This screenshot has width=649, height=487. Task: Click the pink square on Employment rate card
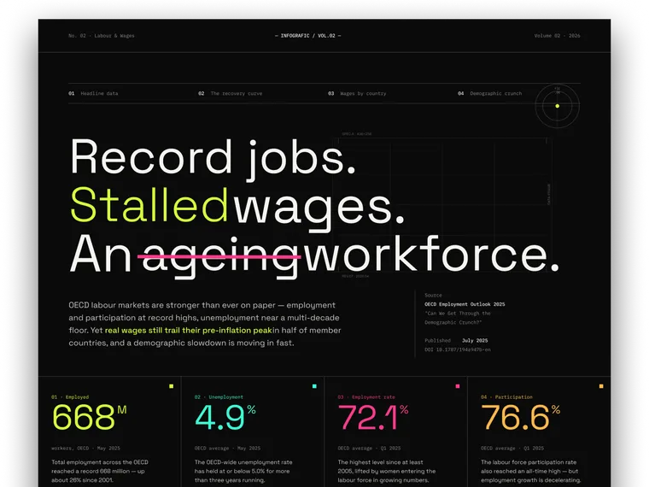[458, 386]
